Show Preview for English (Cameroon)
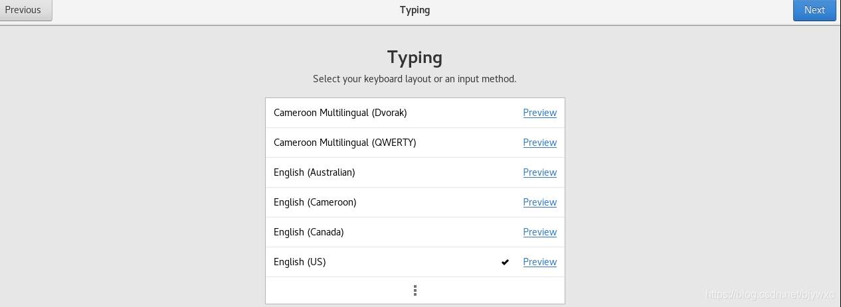 click(x=539, y=202)
